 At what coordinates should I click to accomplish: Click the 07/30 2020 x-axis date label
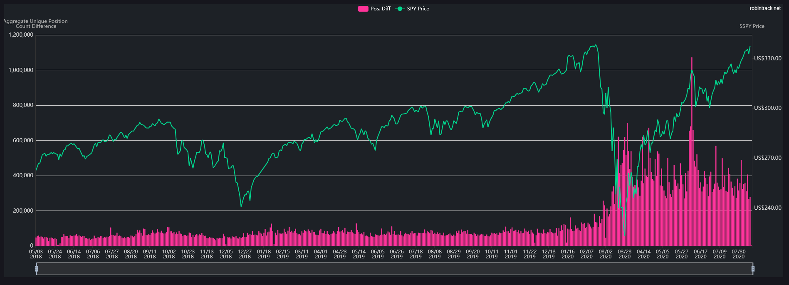click(738, 254)
